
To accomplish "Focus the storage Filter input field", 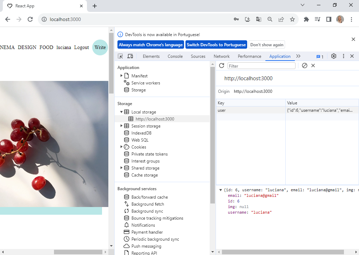I will 261,66.
